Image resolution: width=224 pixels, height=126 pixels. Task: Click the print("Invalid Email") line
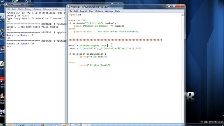95,65
